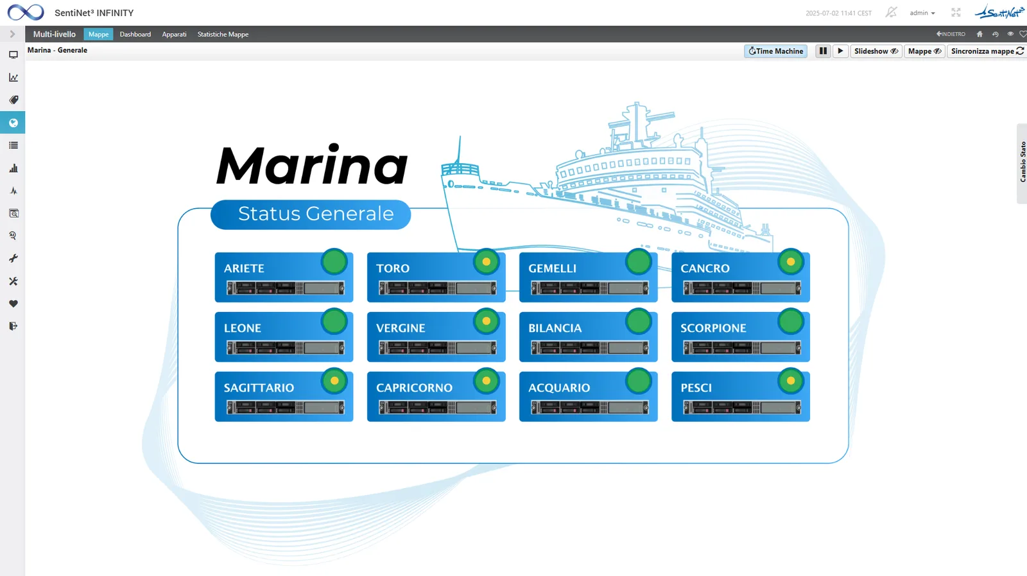Toggle the muted notifications bell

891,12
